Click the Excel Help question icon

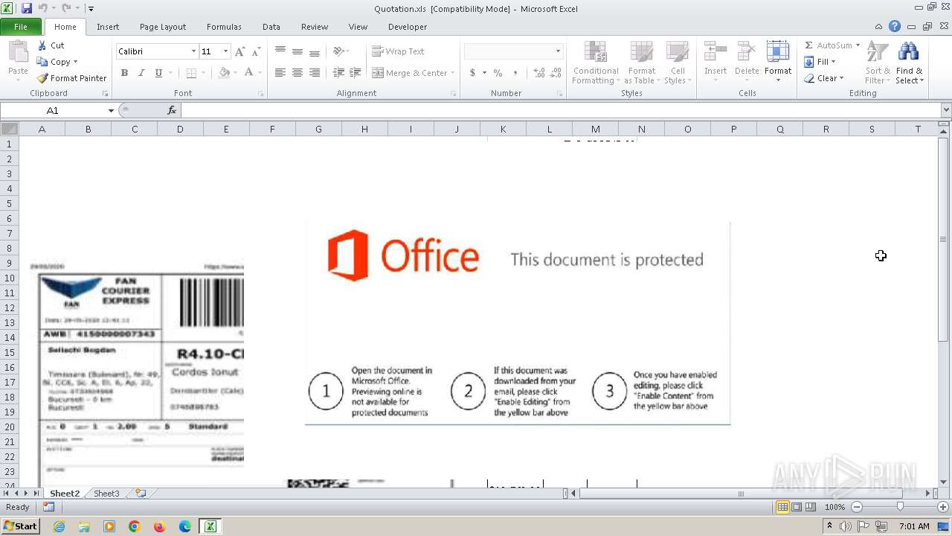point(894,27)
